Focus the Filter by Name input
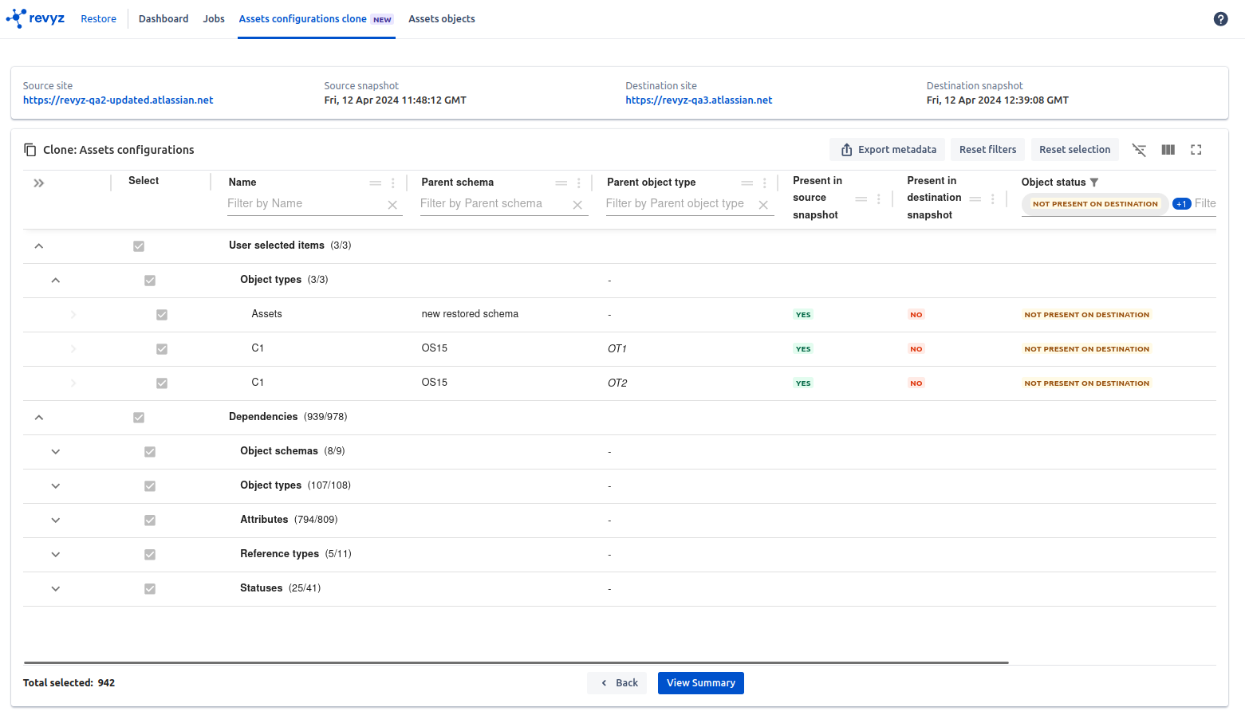Image resolution: width=1245 pixels, height=723 pixels. point(305,204)
